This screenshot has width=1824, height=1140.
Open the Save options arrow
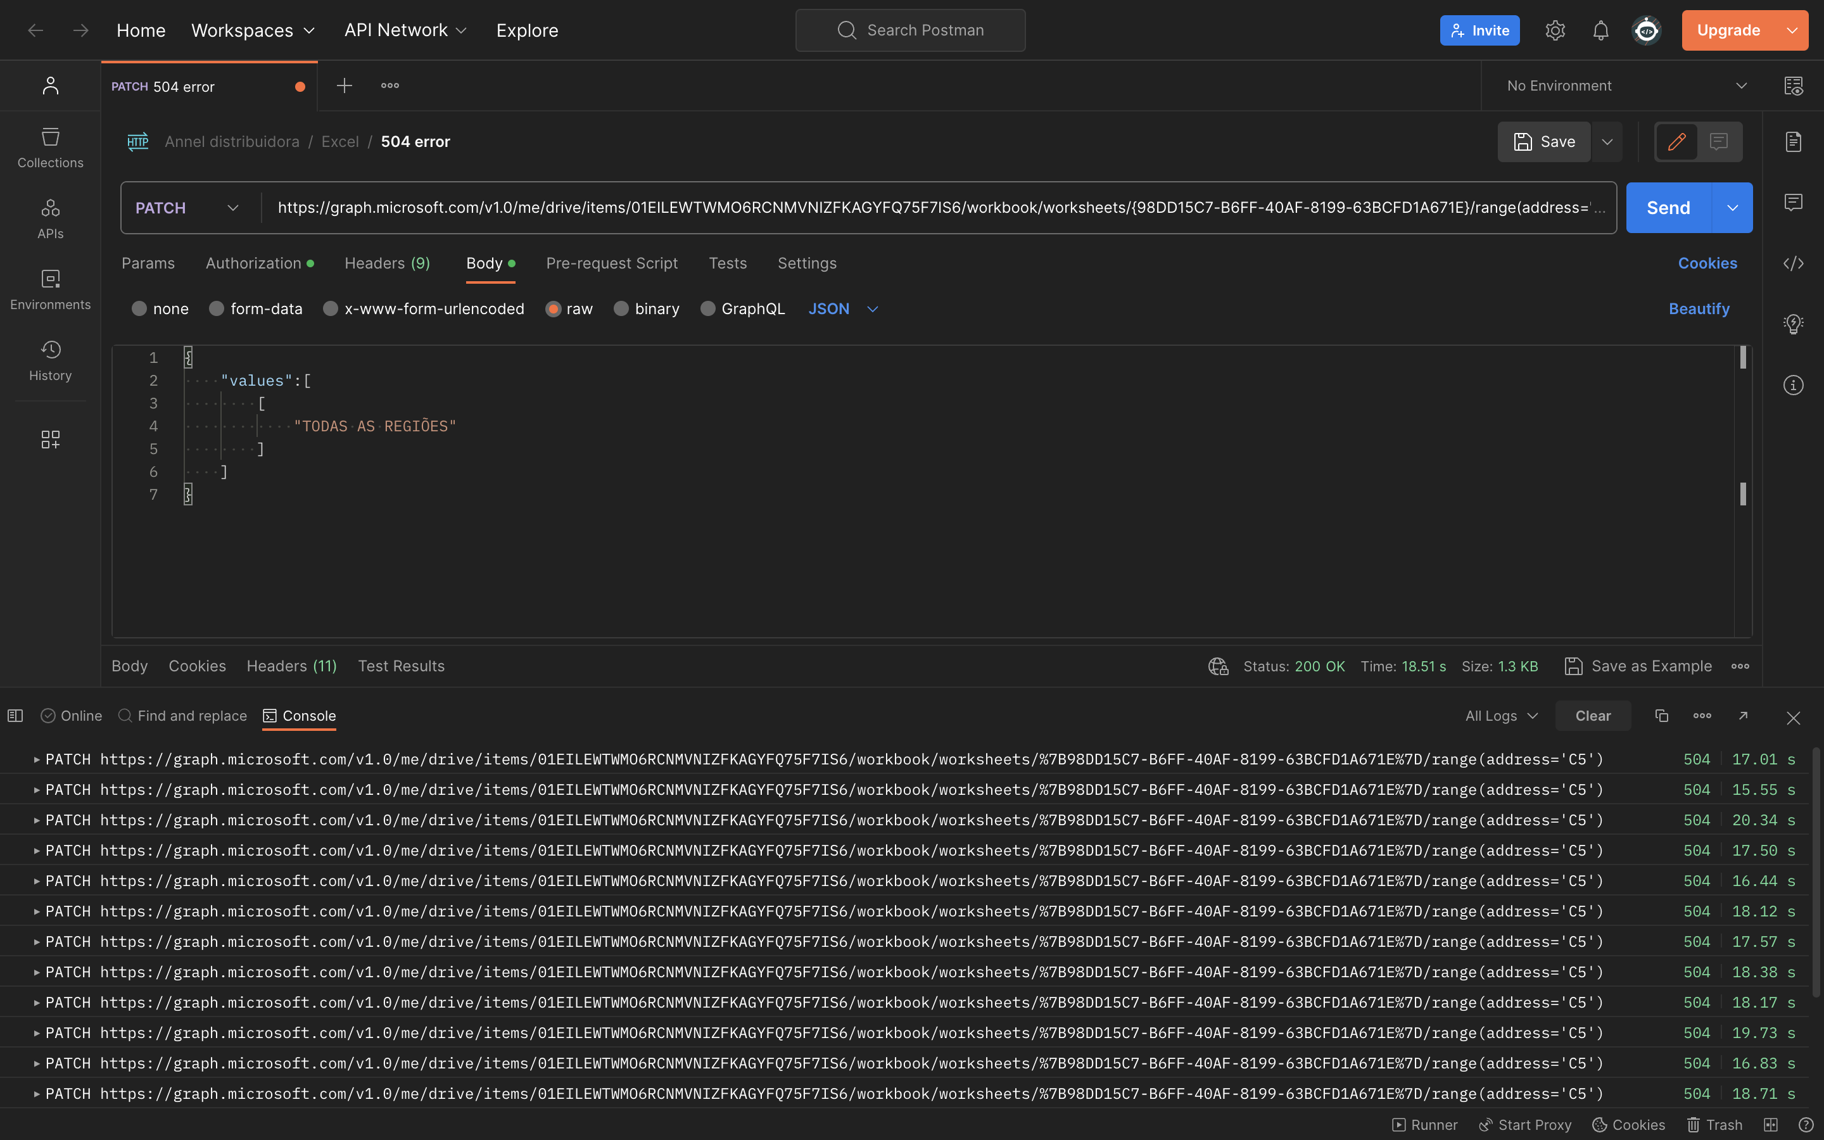click(x=1607, y=142)
